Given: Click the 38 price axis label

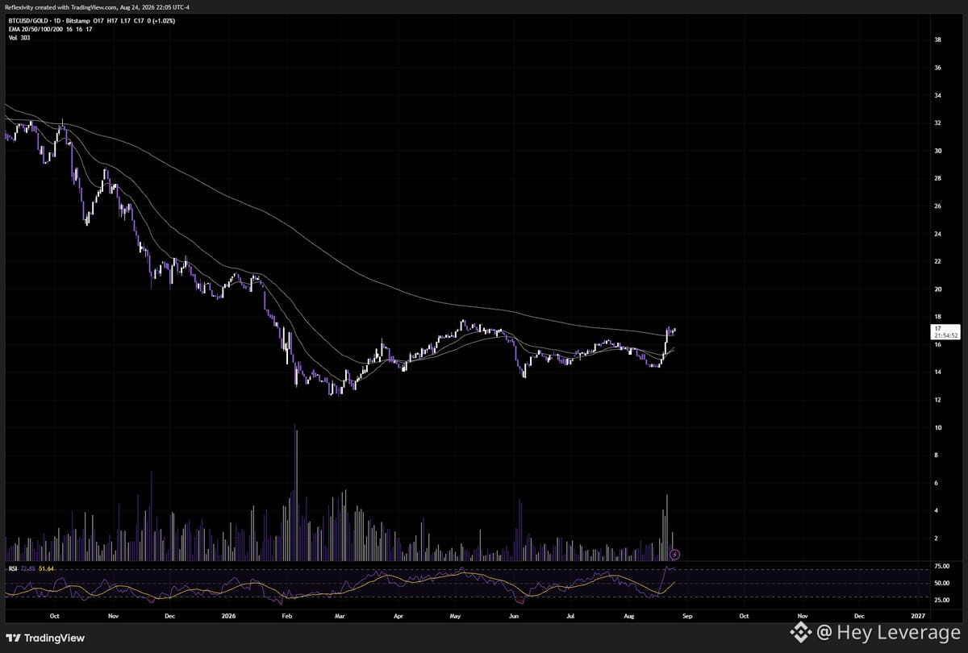Looking at the screenshot, I should [937, 40].
